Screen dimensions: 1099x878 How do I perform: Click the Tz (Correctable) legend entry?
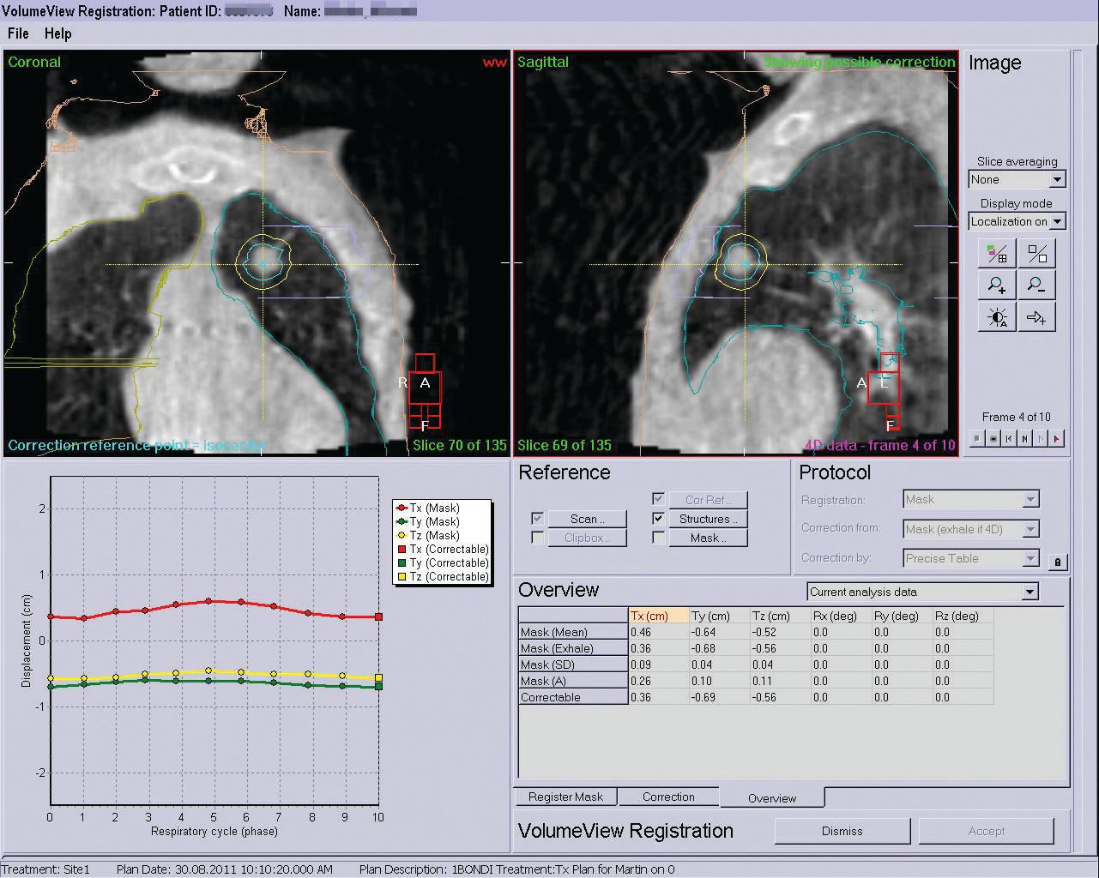443,576
